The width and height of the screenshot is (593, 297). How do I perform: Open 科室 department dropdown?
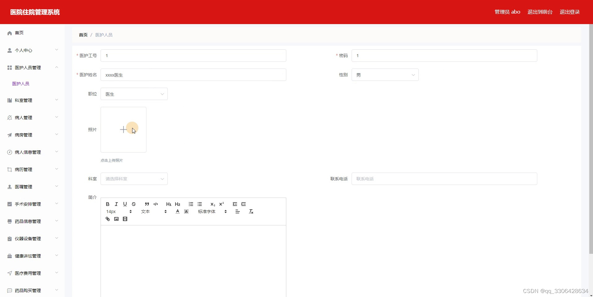tap(134, 179)
